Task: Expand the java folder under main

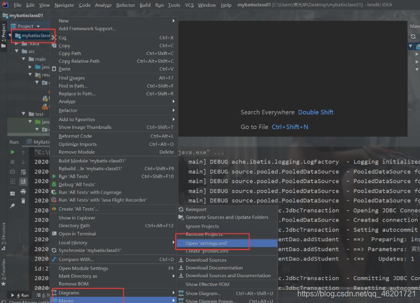Action: click(30, 67)
